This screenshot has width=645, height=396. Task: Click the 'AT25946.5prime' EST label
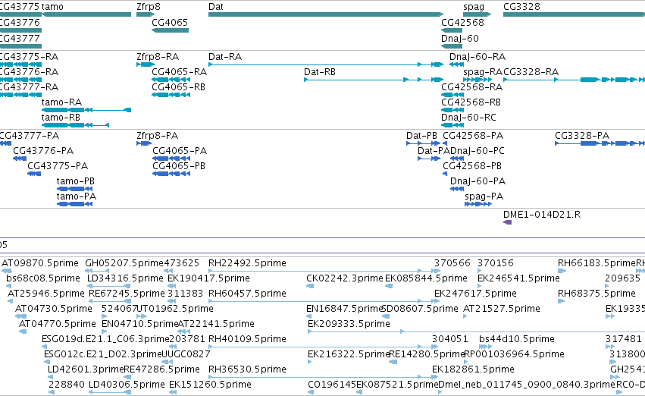coord(46,294)
